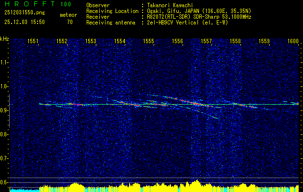Image resolution: width=303 pixels, height=192 pixels.
Task: Select the 1558 time axis label
Action: pyautogui.click(x=235, y=42)
